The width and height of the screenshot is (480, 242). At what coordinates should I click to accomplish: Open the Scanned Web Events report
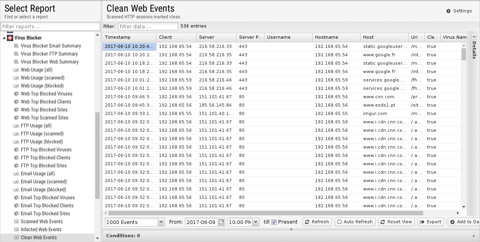point(42,221)
